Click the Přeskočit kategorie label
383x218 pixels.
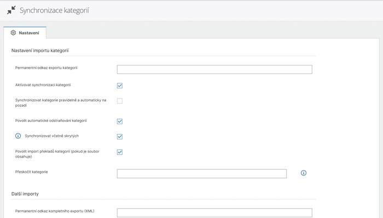tap(32, 172)
